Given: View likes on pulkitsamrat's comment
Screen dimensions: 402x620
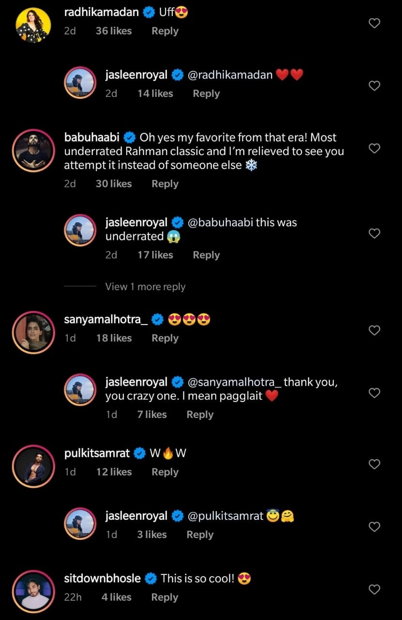Looking at the screenshot, I should 114,472.
